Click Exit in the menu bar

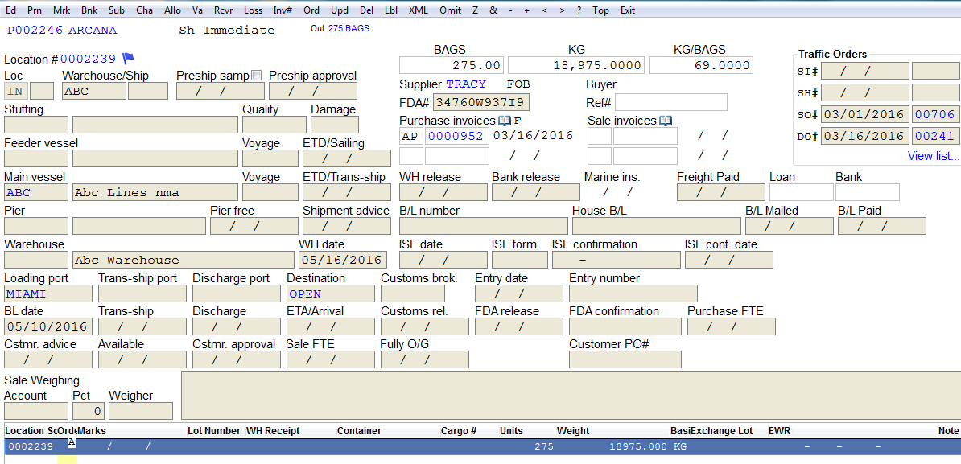628,10
